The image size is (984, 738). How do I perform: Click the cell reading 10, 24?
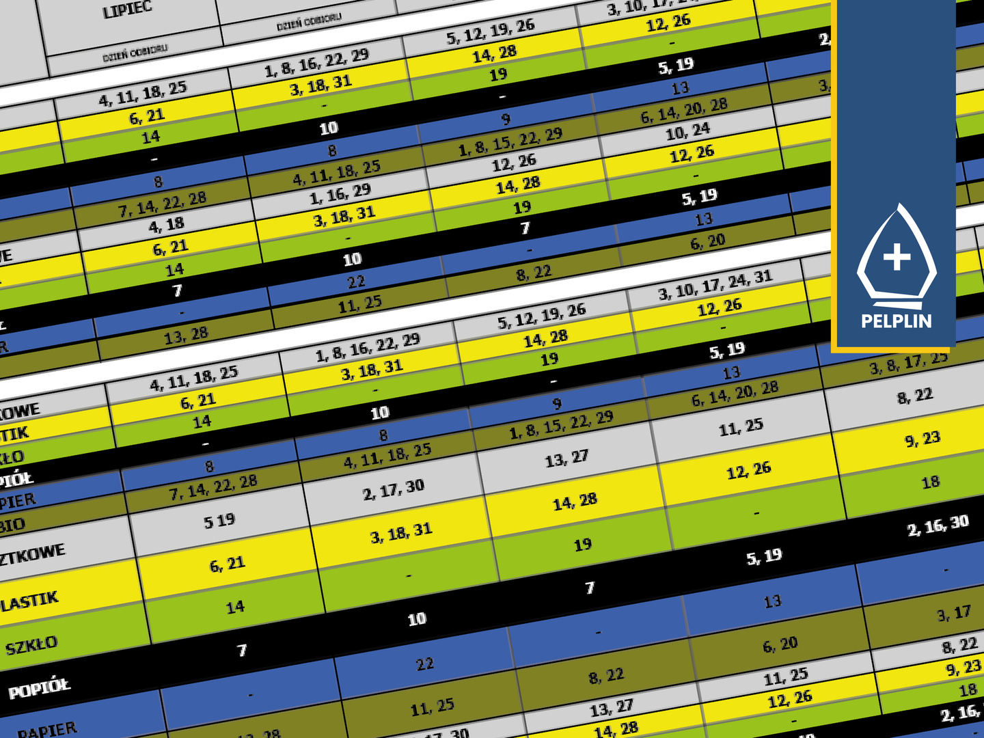687,131
